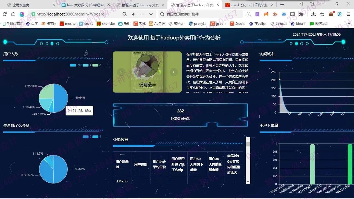354x199 pixels.
Task: Open the game controller extension icon
Action: 266,14
